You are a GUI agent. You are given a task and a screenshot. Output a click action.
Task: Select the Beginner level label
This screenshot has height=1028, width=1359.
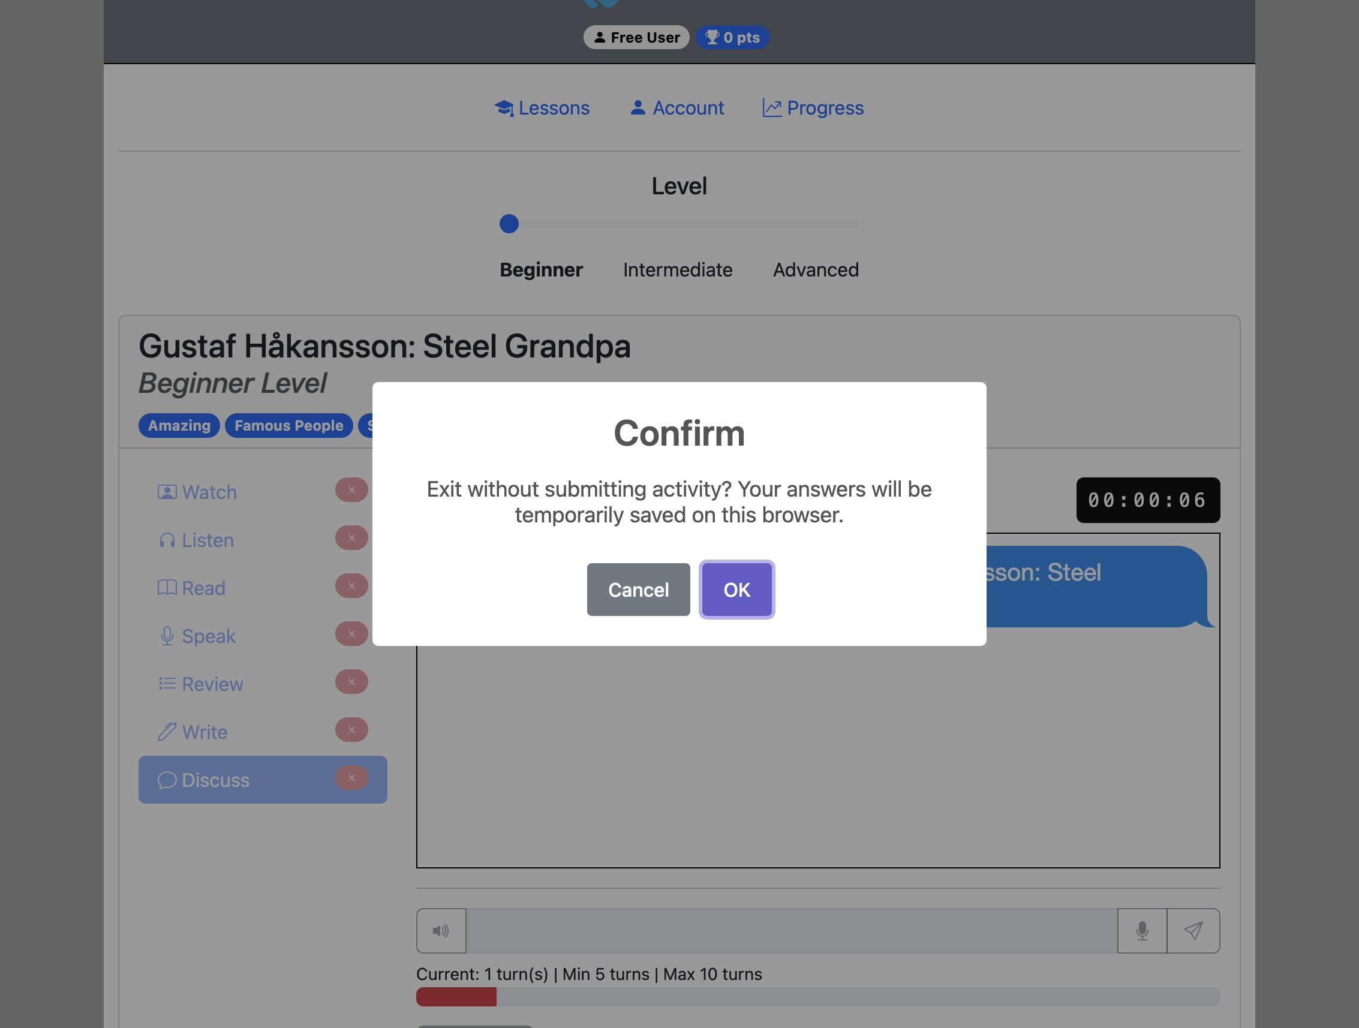click(540, 270)
